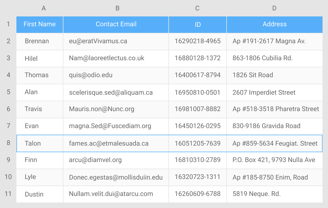This screenshot has height=208, width=328.
Task: Select the cell containing Brennan
Action: click(39, 41)
